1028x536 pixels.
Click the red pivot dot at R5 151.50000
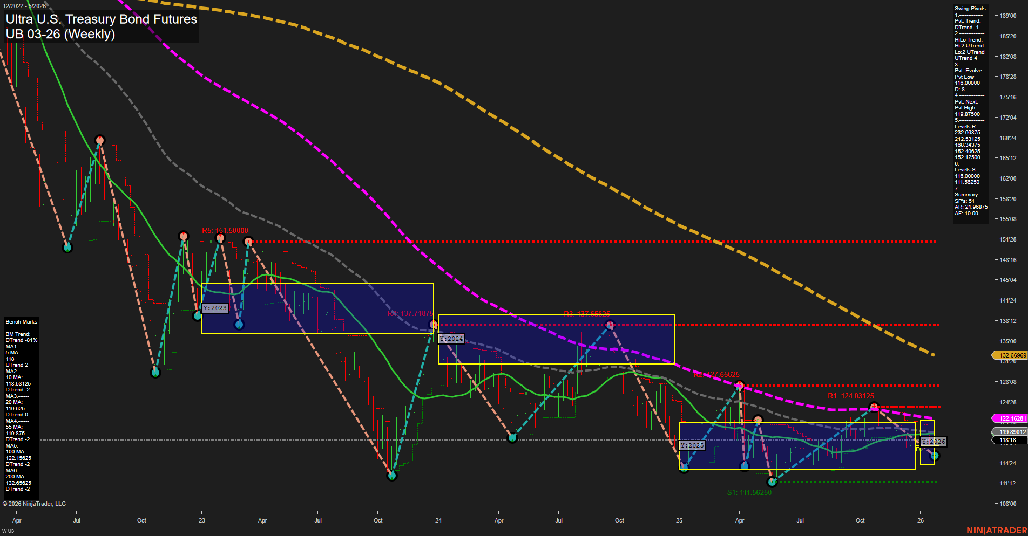[x=220, y=239]
